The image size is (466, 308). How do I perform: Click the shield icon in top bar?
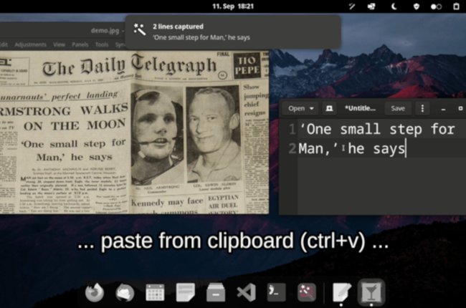[417, 6]
